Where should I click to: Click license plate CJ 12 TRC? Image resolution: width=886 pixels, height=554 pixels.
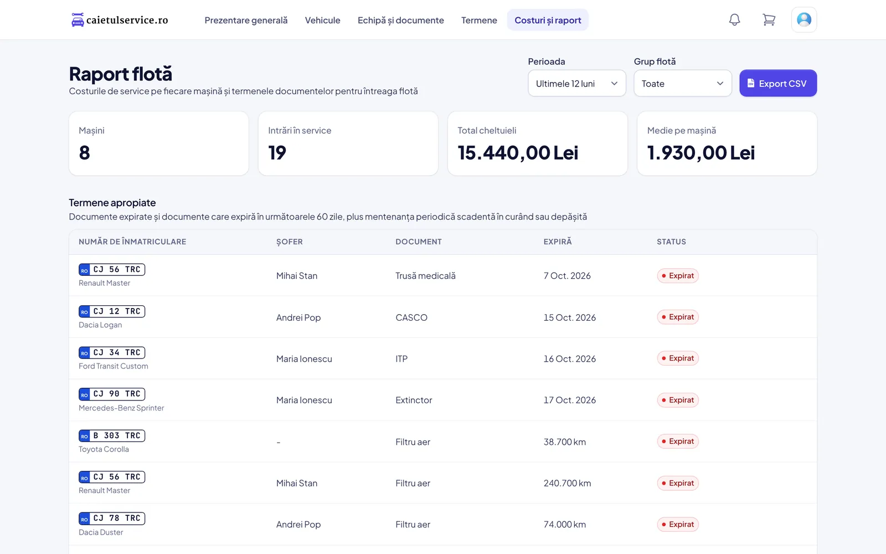click(x=112, y=311)
